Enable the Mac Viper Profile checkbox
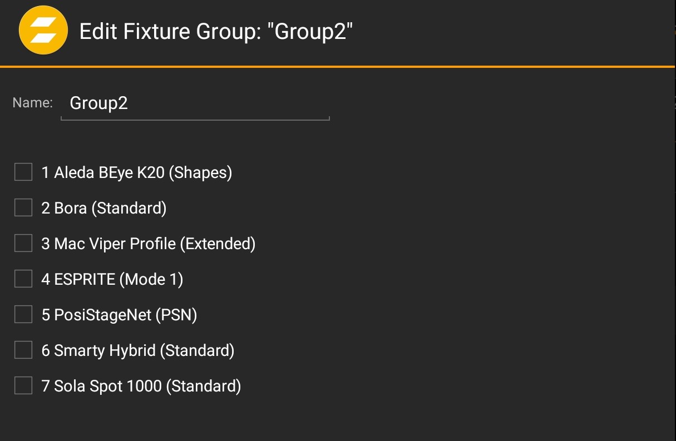 point(23,244)
